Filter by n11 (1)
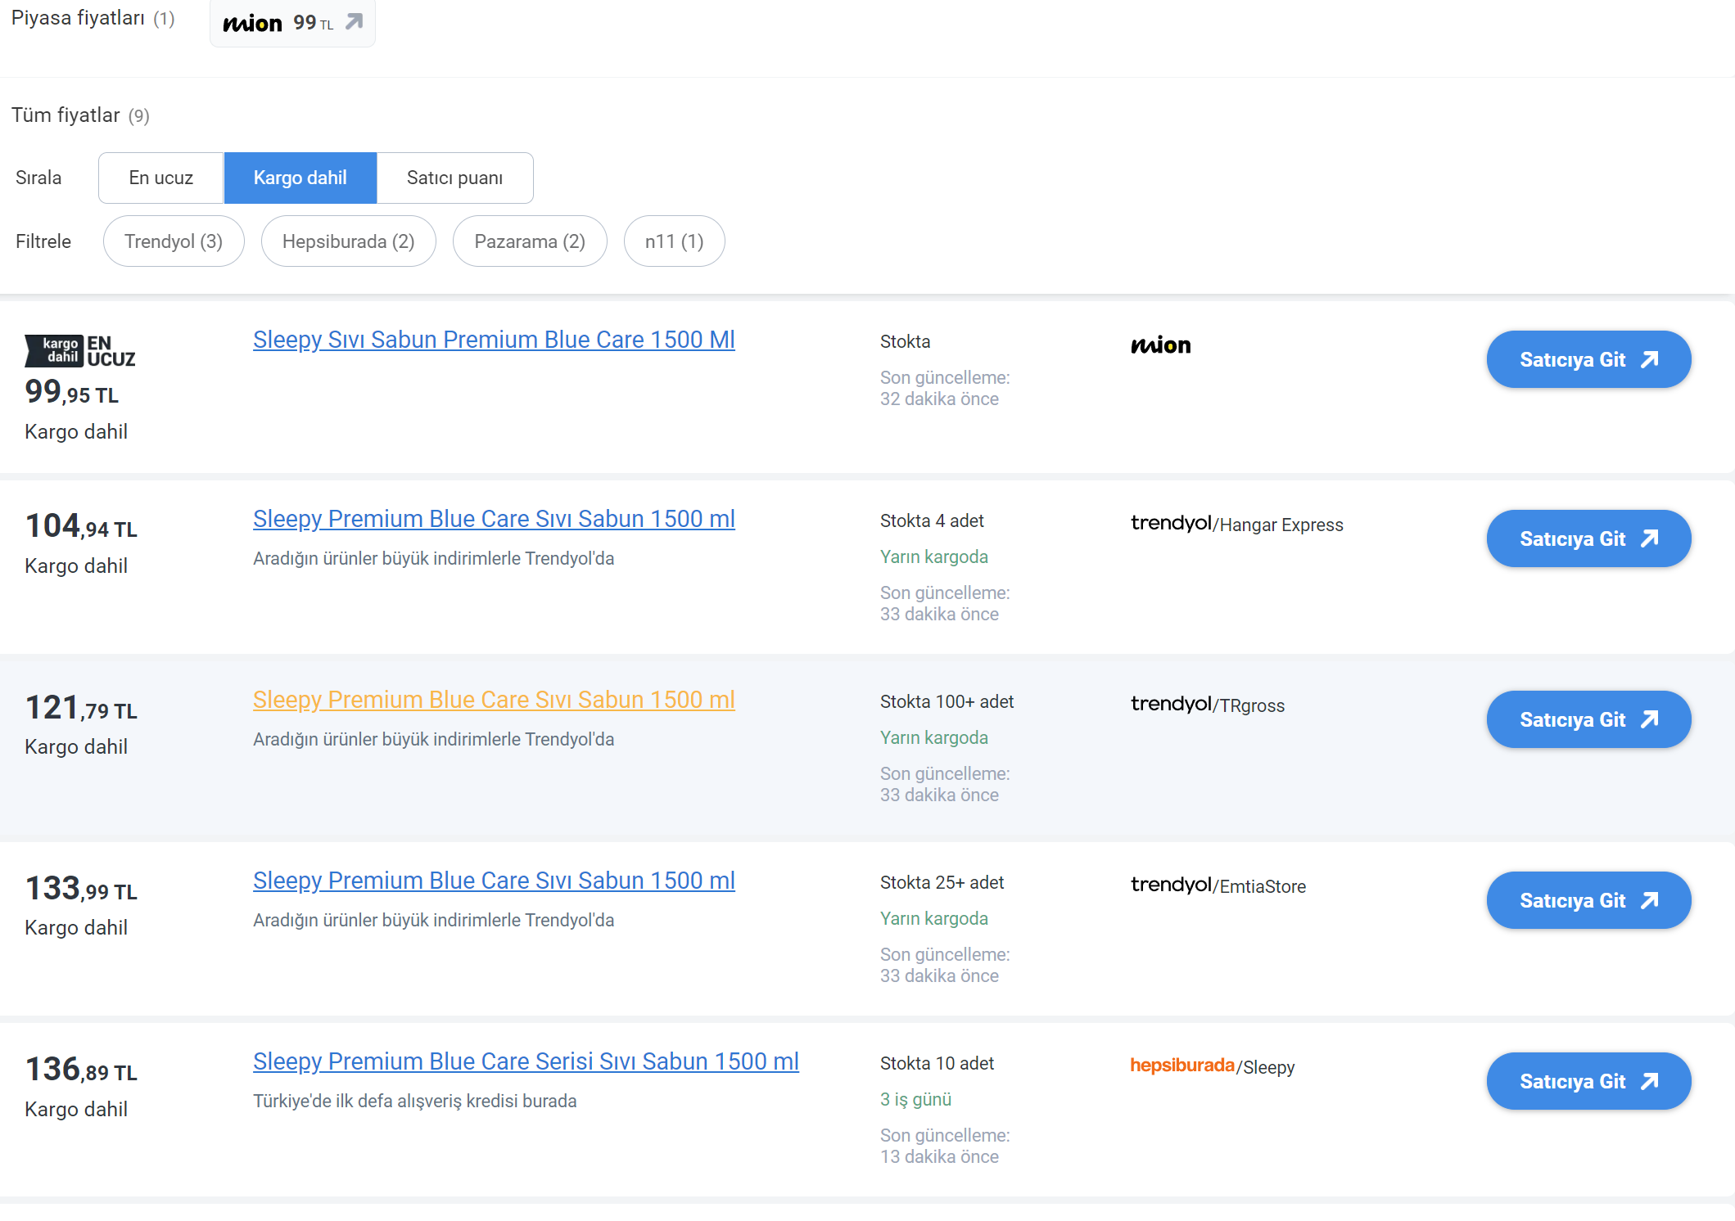This screenshot has height=1221, width=1735. coord(674,241)
